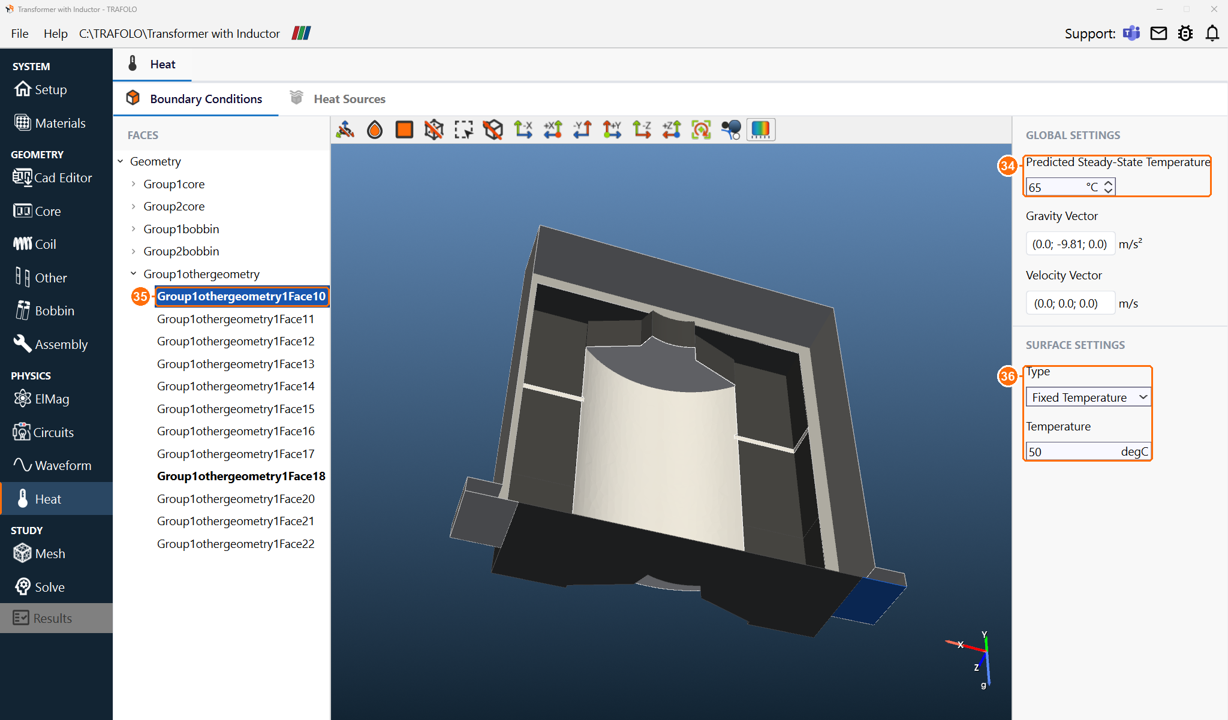Collapse the Group1othergeometry node
The image size is (1228, 720).
134,274
